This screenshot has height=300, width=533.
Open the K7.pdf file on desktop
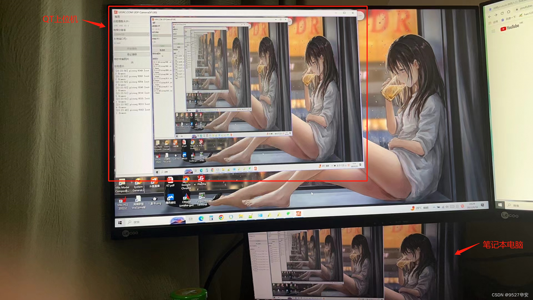pos(170,182)
